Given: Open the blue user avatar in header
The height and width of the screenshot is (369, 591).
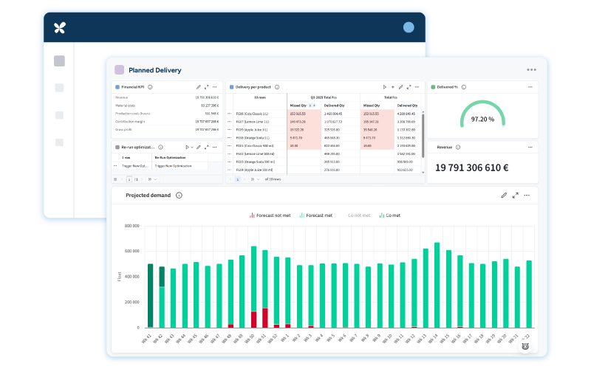Looking at the screenshot, I should click(x=409, y=27).
